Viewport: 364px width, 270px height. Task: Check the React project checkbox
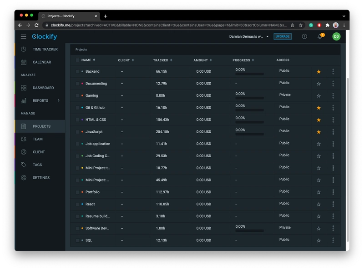click(77, 204)
